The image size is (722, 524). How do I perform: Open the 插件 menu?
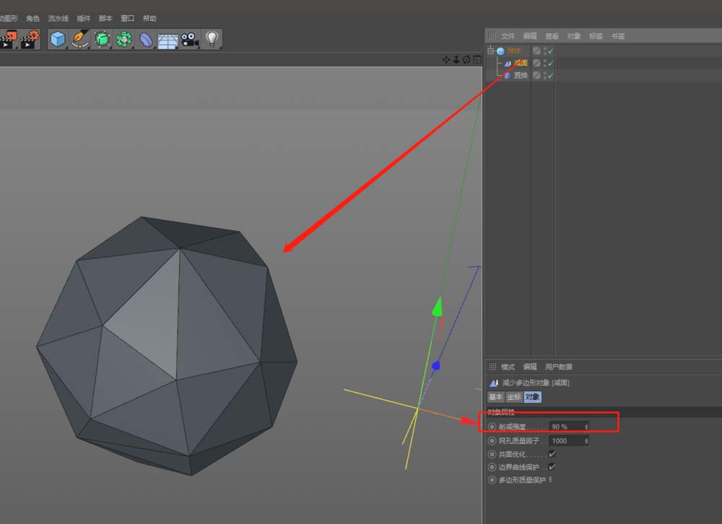84,18
